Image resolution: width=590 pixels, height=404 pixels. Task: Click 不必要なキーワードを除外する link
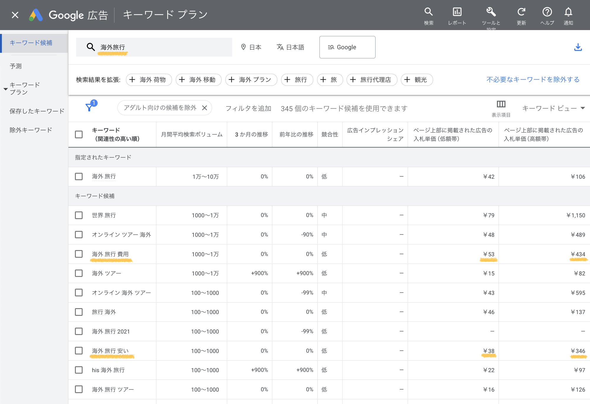[533, 80]
